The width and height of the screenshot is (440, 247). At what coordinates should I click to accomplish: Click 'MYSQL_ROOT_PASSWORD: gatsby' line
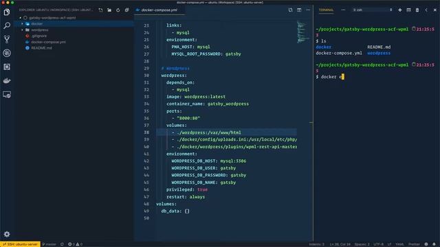[x=206, y=54]
